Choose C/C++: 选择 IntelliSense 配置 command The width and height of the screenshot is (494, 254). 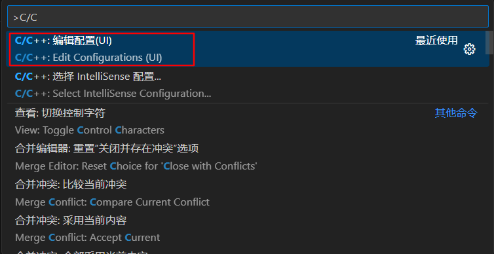coord(248,85)
